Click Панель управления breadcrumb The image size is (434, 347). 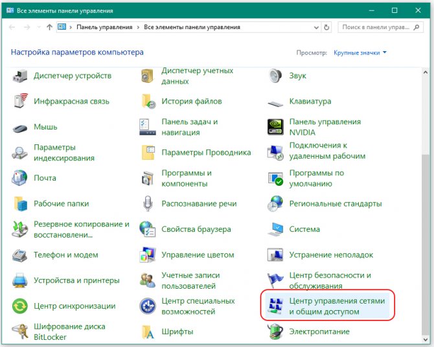click(104, 27)
